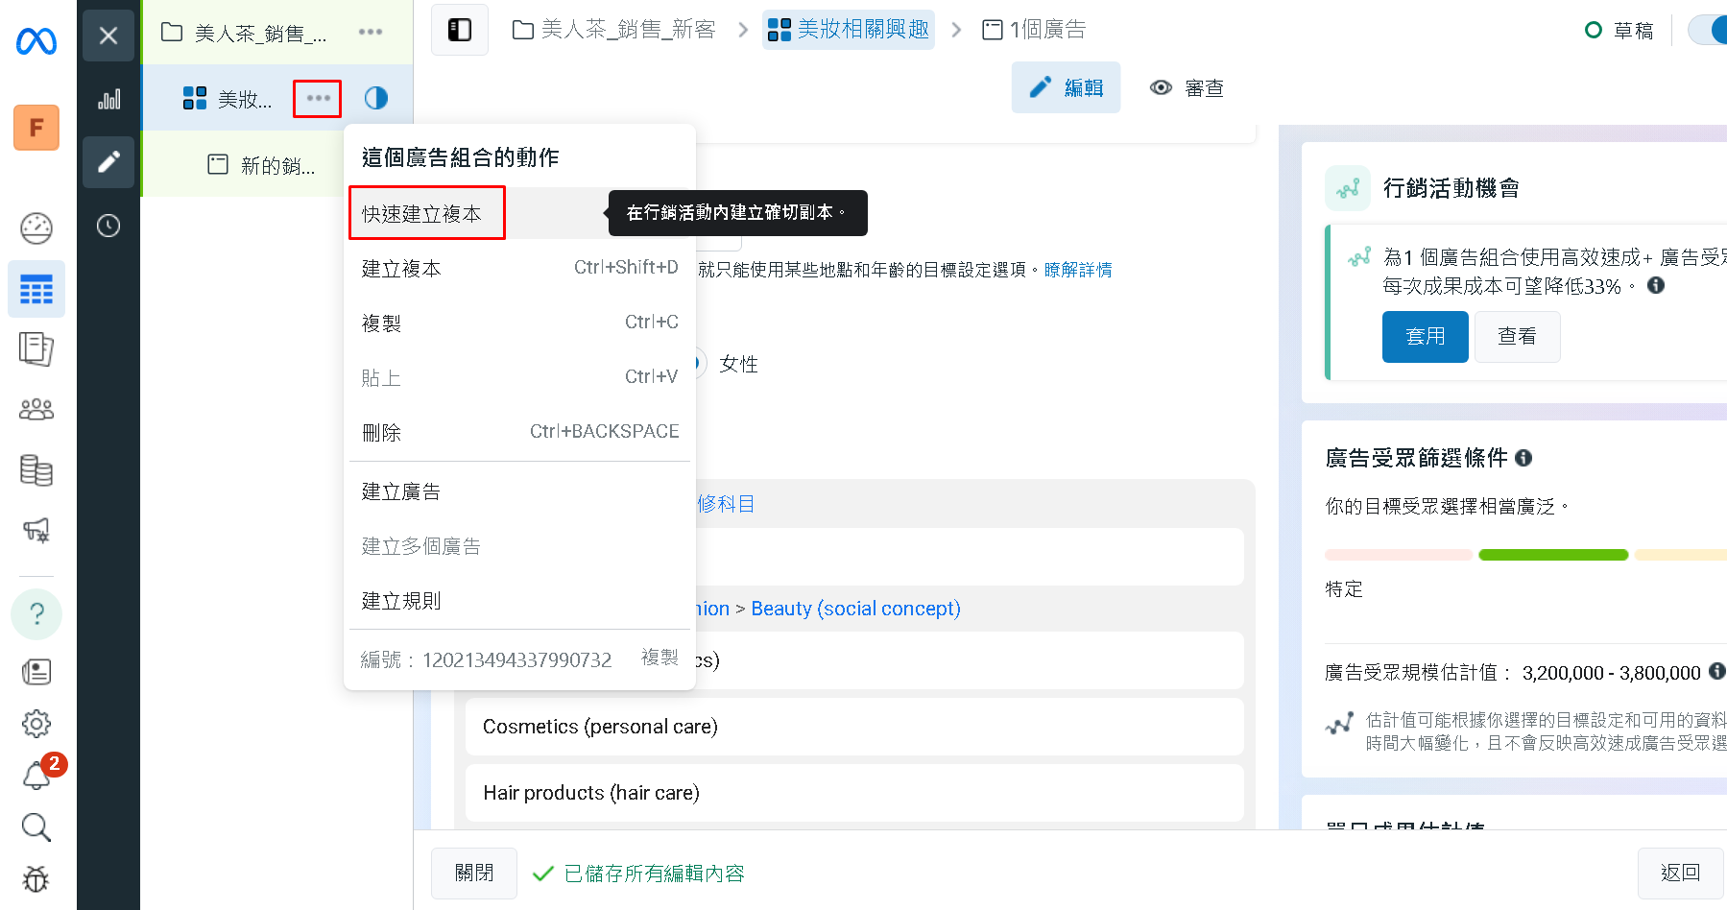Click the half-circle status icon beside 美妝
1727x910 pixels.
(x=376, y=98)
